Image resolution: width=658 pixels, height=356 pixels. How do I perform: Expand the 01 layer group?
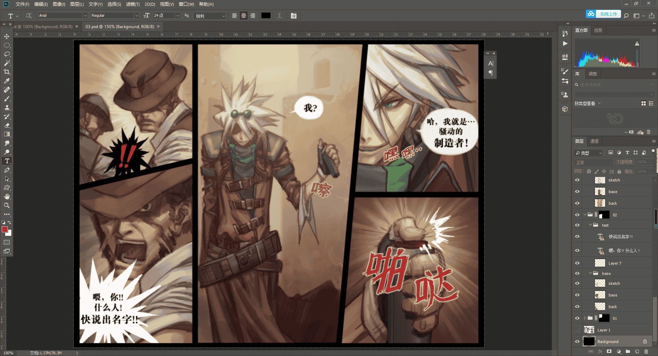tap(585, 318)
